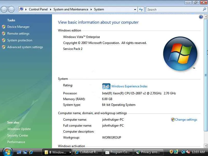This screenshot has width=208, height=156.
Task: Open Security Center under See also
Action: click(18, 135)
